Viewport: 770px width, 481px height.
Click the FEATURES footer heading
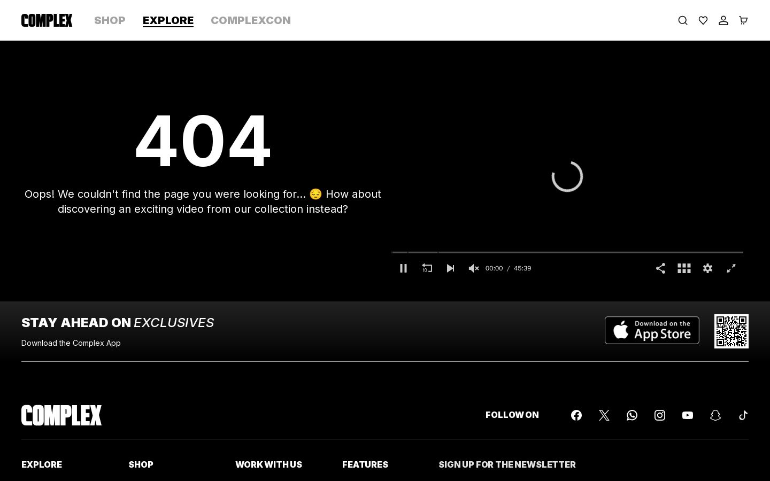[365, 464]
